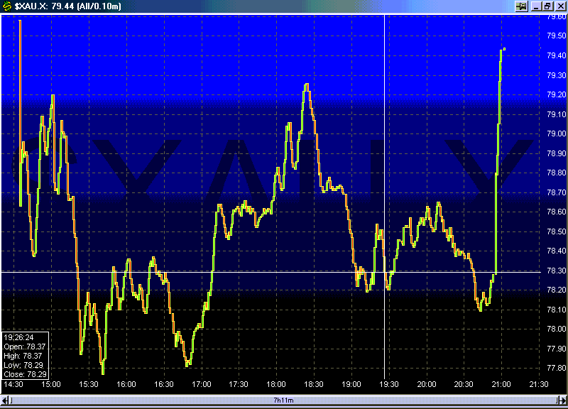Click the High: 78.37 value in data box
This screenshot has width=568, height=409.
click(x=23, y=356)
